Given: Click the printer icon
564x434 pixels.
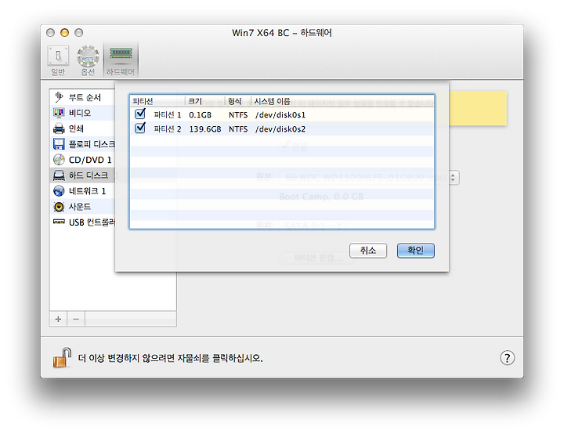Looking at the screenshot, I should (x=59, y=128).
